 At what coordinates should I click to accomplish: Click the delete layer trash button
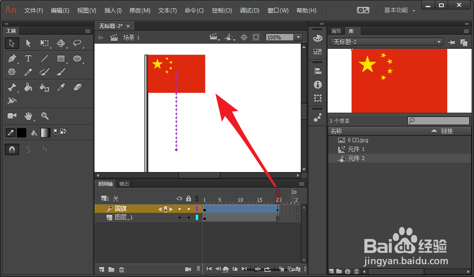(121, 269)
